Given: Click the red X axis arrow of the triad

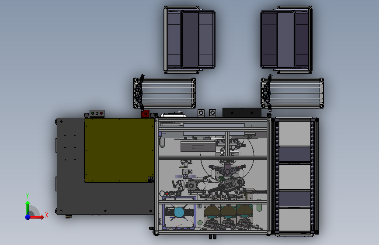Looking at the screenshot, I should tap(37, 217).
